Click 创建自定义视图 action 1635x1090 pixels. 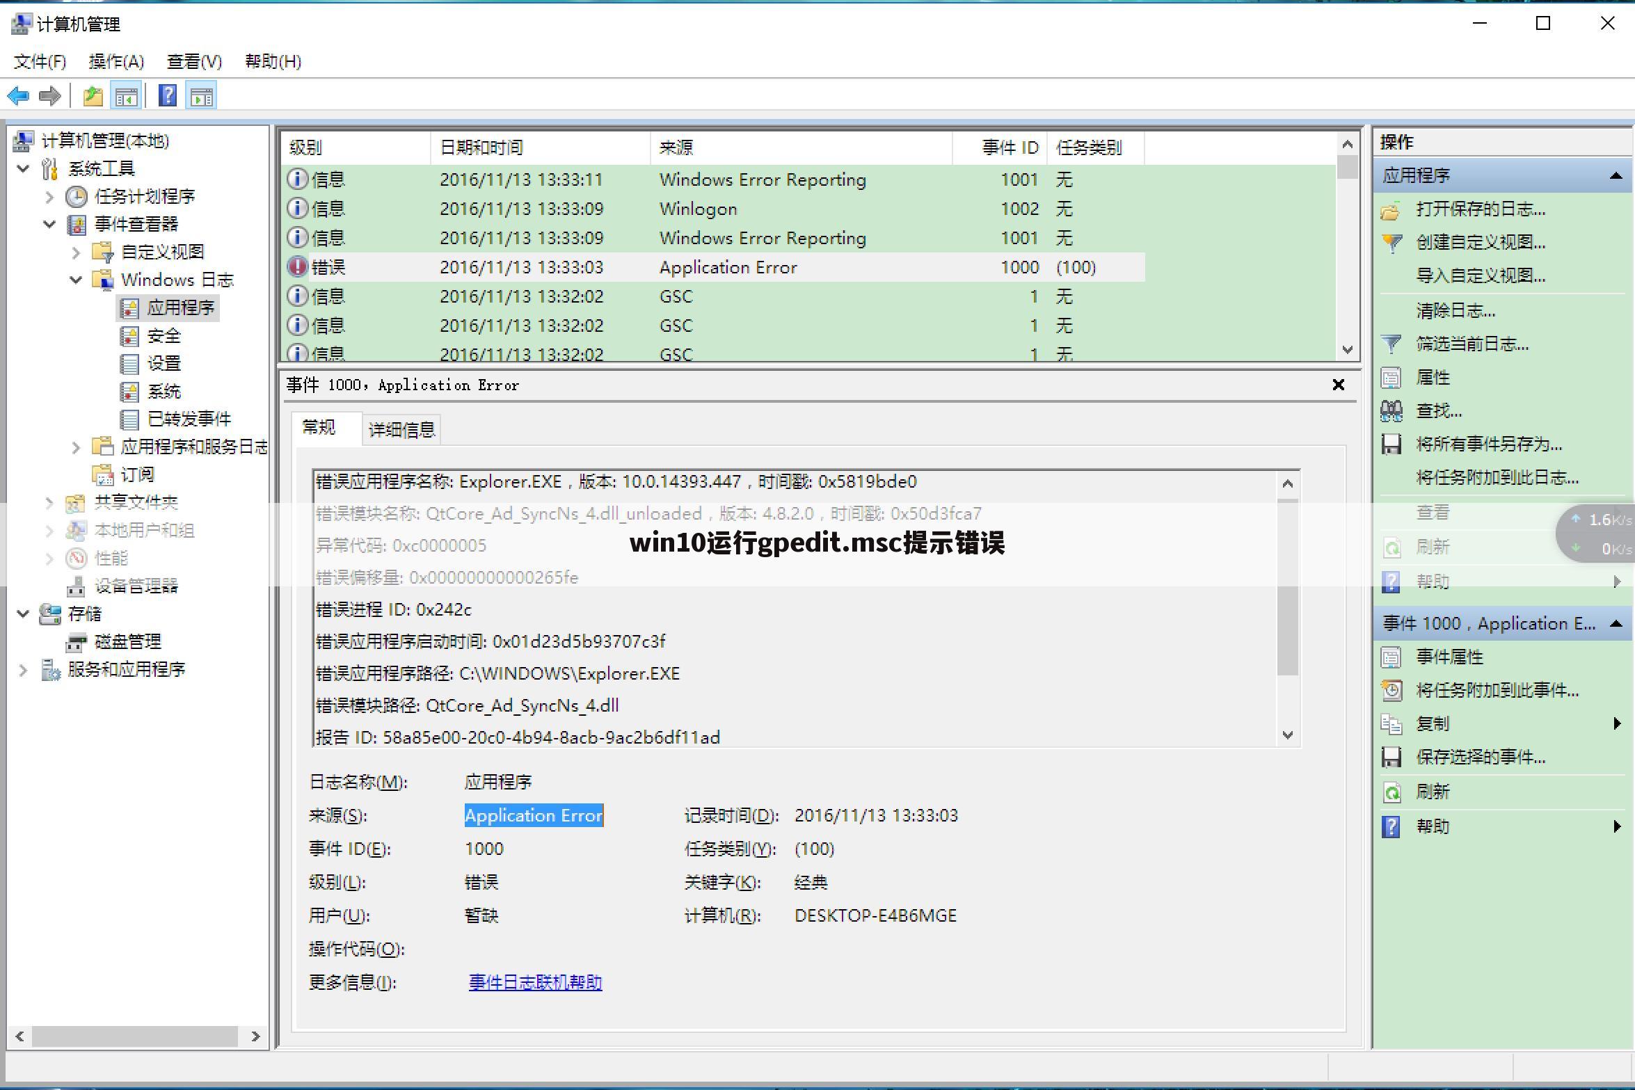click(x=1481, y=243)
